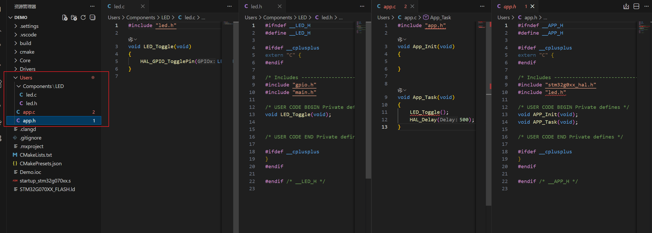This screenshot has height=233, width=652.
Task: Expand the Core folder
Action: point(25,60)
